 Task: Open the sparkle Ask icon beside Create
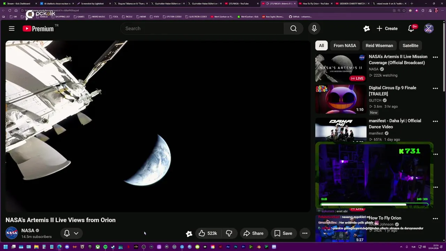pos(366,29)
